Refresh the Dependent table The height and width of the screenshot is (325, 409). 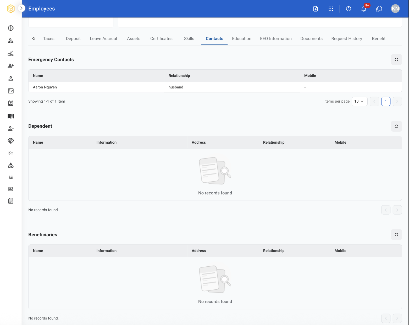click(x=396, y=126)
